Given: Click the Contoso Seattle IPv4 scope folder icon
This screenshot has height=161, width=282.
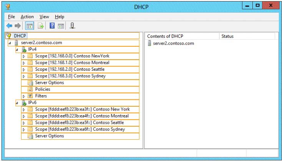Looking at the screenshot, I should 30,69.
